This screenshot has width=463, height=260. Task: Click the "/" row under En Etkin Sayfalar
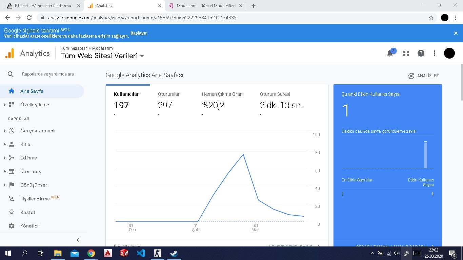tap(387, 194)
